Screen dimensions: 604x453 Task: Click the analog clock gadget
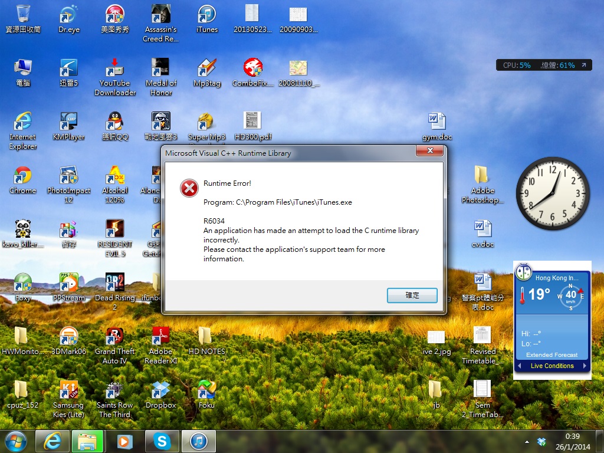[x=553, y=193]
